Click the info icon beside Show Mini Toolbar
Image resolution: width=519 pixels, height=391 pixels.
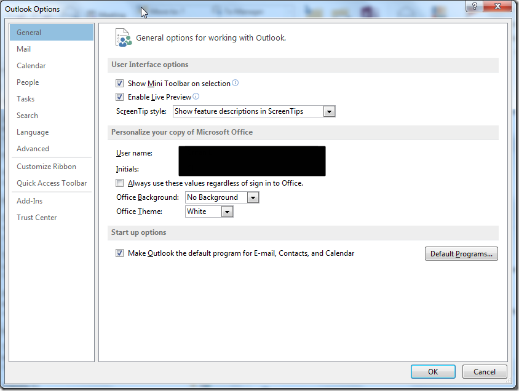(235, 83)
